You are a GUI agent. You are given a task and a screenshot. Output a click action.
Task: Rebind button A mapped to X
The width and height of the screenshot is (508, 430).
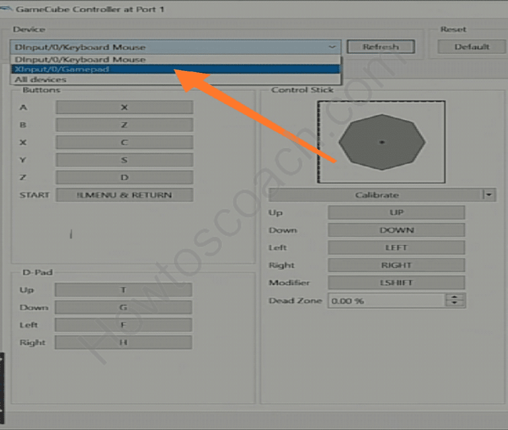[x=125, y=108]
